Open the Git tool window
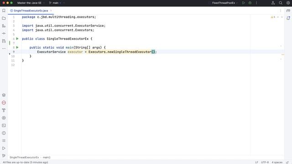 pos(4,156)
